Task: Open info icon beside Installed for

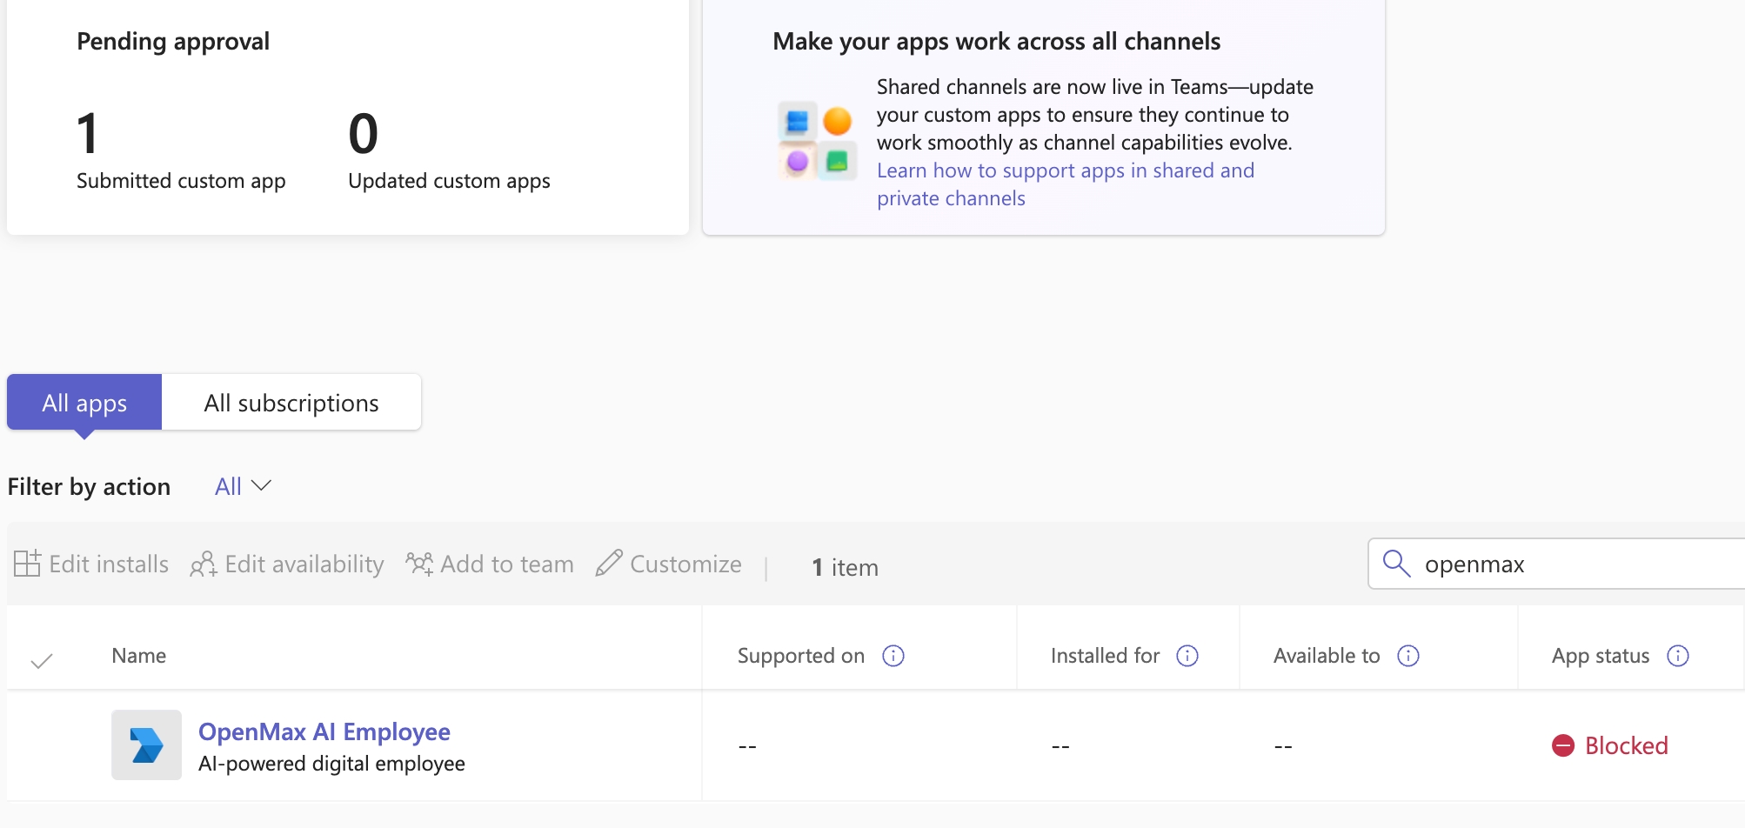Action: [1187, 656]
